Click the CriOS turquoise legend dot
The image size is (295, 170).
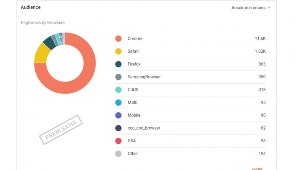pyautogui.click(x=119, y=90)
